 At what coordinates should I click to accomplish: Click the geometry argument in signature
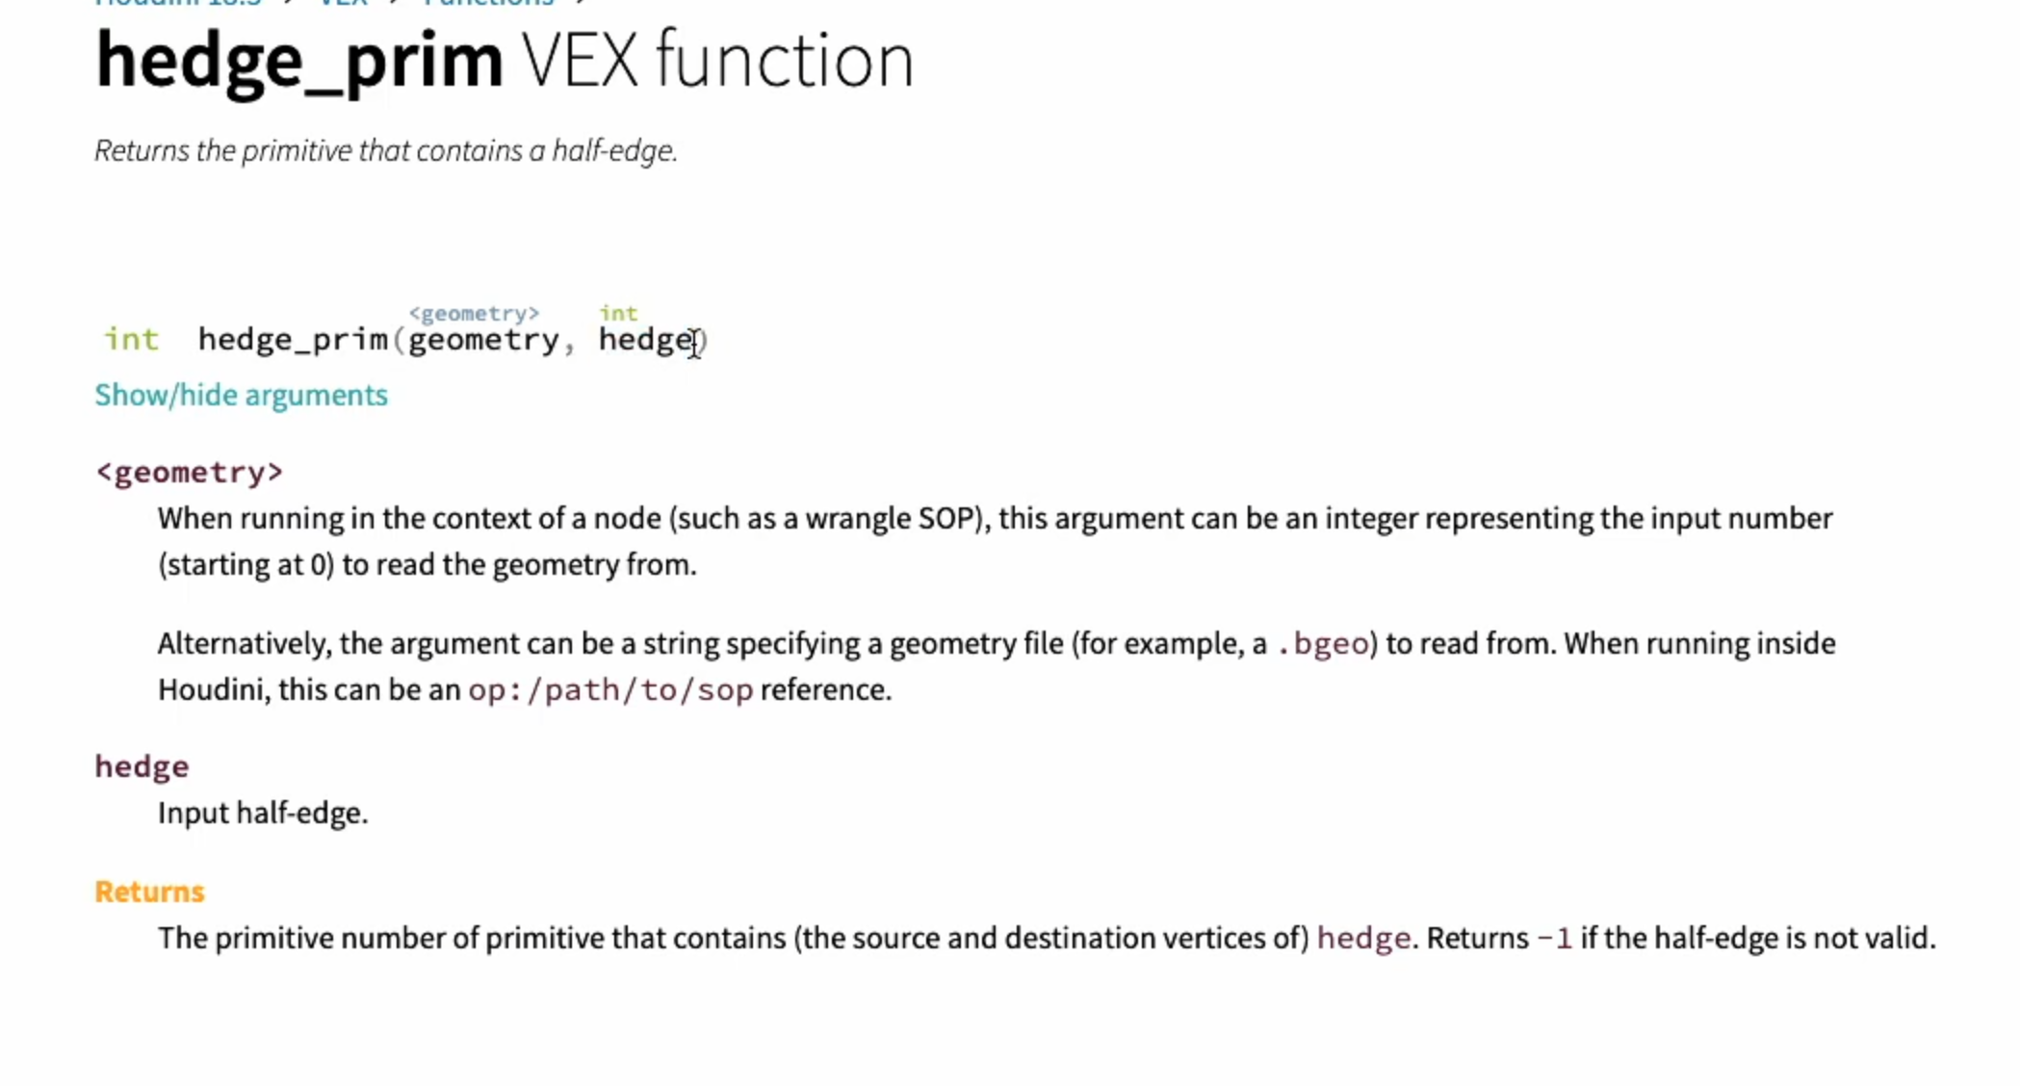pyautogui.click(x=483, y=340)
